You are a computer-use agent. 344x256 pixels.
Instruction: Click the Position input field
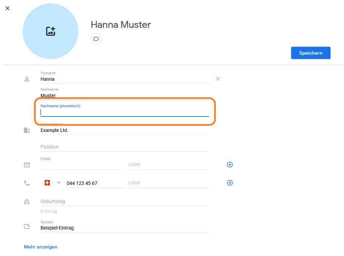point(124,147)
